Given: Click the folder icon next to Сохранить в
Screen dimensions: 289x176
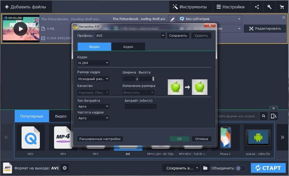Looking at the screenshot, I should pyautogui.click(x=205, y=168).
